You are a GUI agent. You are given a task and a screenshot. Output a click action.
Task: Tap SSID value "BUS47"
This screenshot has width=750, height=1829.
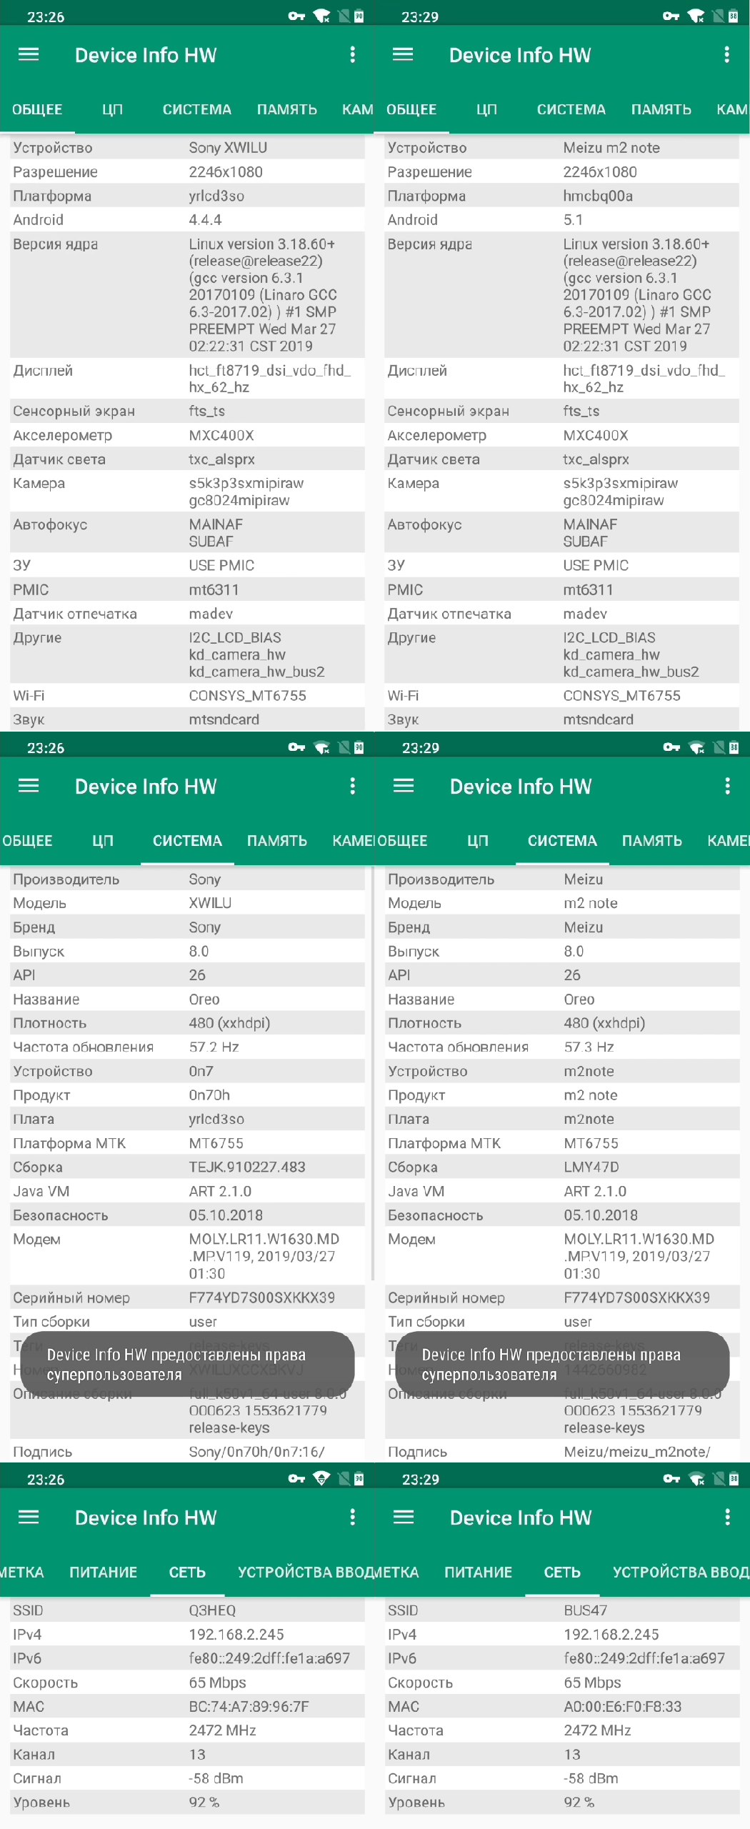[585, 1610]
